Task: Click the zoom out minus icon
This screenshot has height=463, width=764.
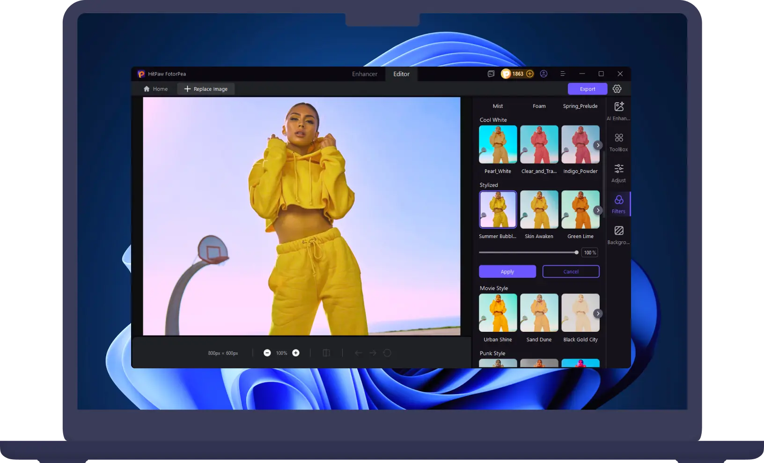Action: (x=267, y=353)
